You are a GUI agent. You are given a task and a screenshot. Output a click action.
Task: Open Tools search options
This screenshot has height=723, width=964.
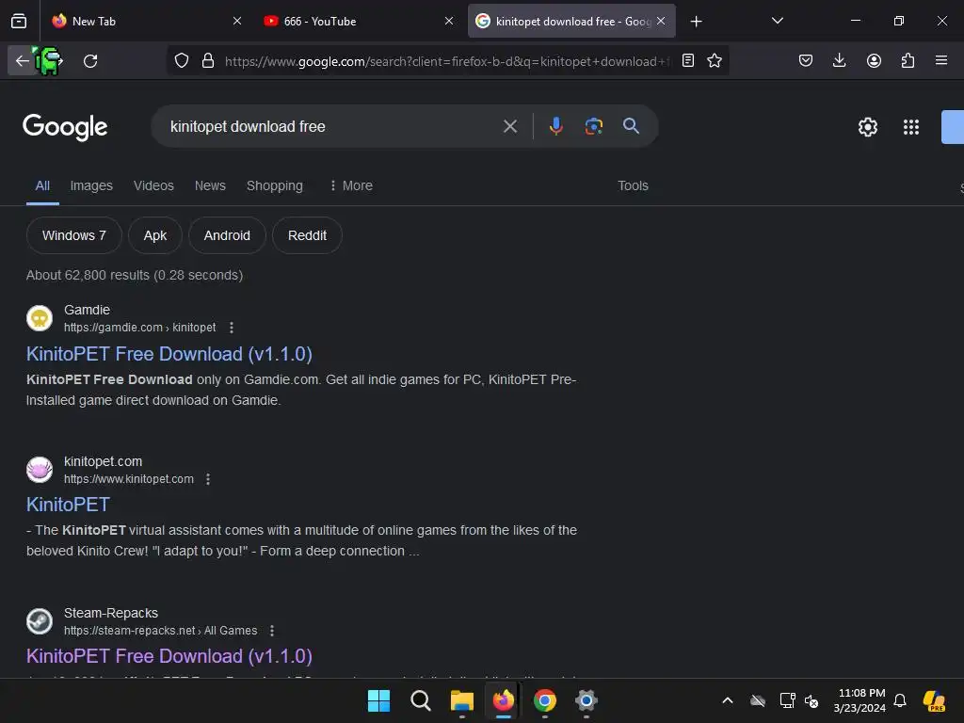click(633, 185)
